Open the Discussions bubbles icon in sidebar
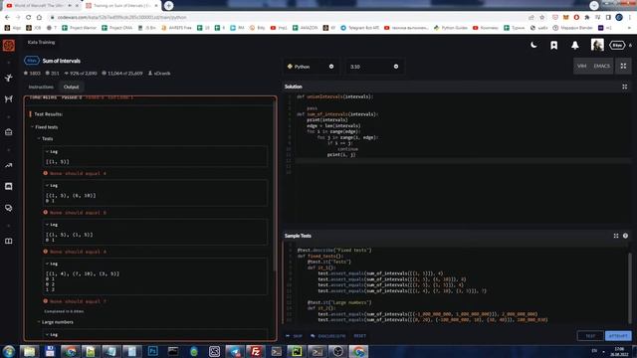 [9, 208]
